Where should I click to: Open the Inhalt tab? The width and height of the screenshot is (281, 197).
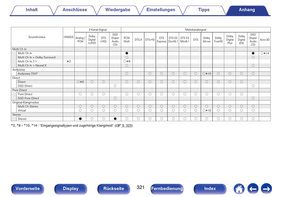click(32, 10)
